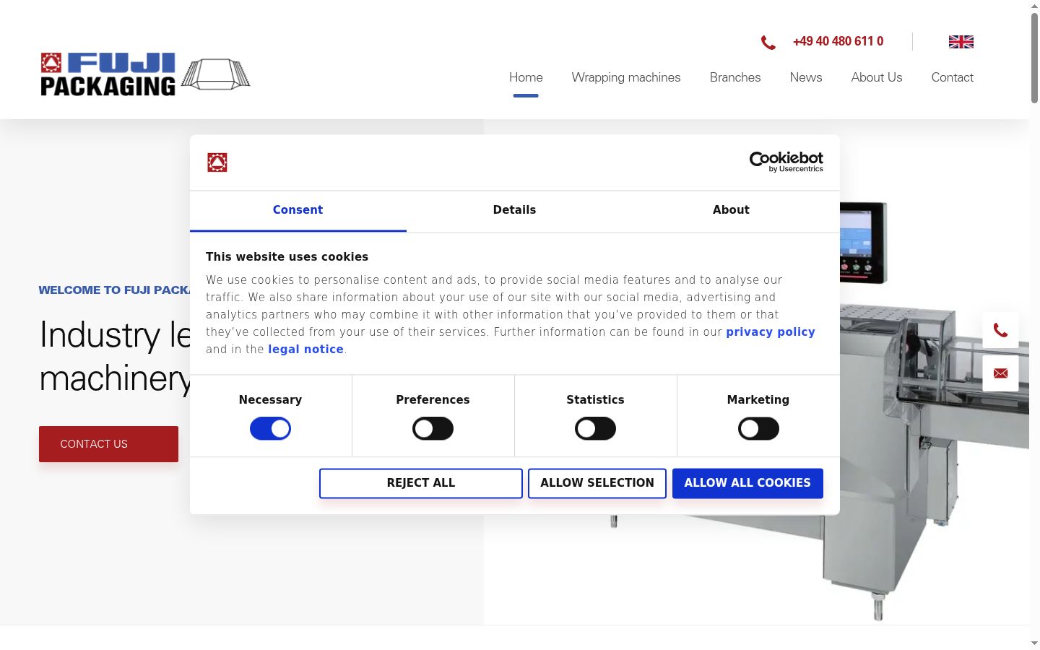Click the 'Necessary' category label
Viewport: 1040px width, 650px height.
click(270, 400)
